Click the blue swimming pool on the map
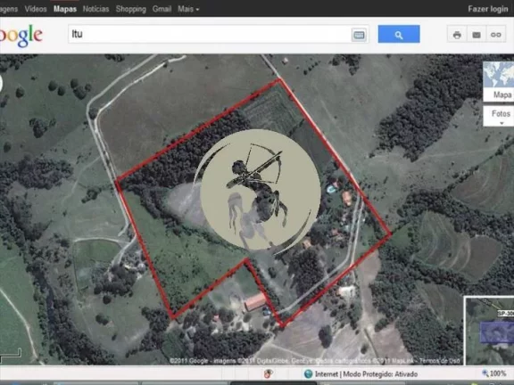This screenshot has width=514, height=385. click(x=331, y=189)
